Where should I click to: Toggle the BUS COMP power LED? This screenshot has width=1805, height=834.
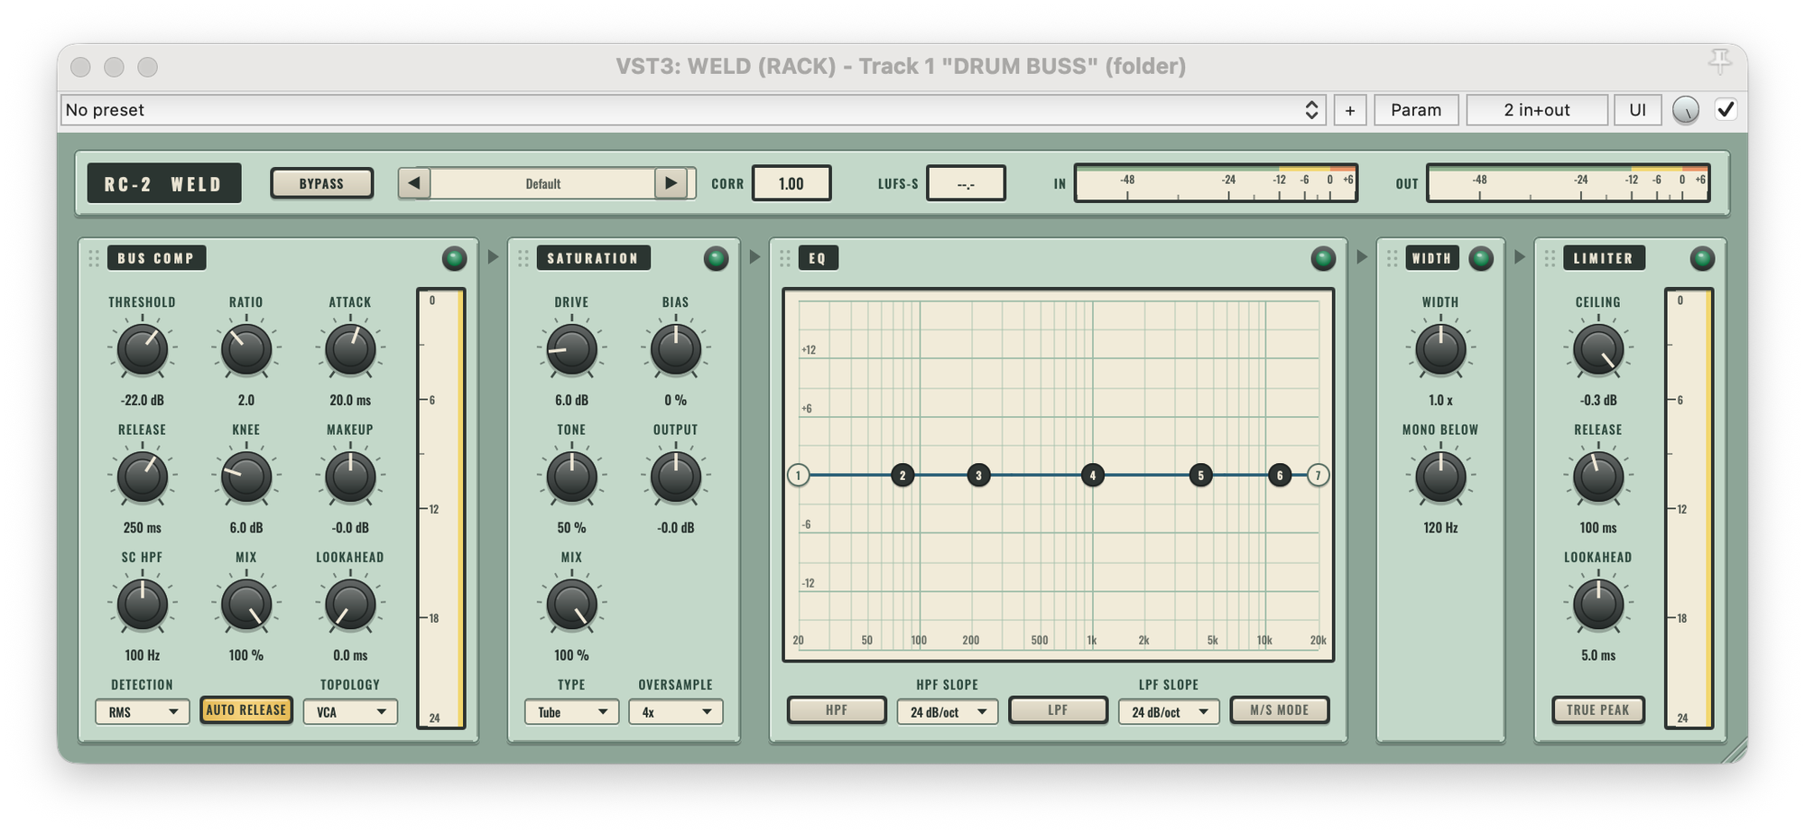454,259
